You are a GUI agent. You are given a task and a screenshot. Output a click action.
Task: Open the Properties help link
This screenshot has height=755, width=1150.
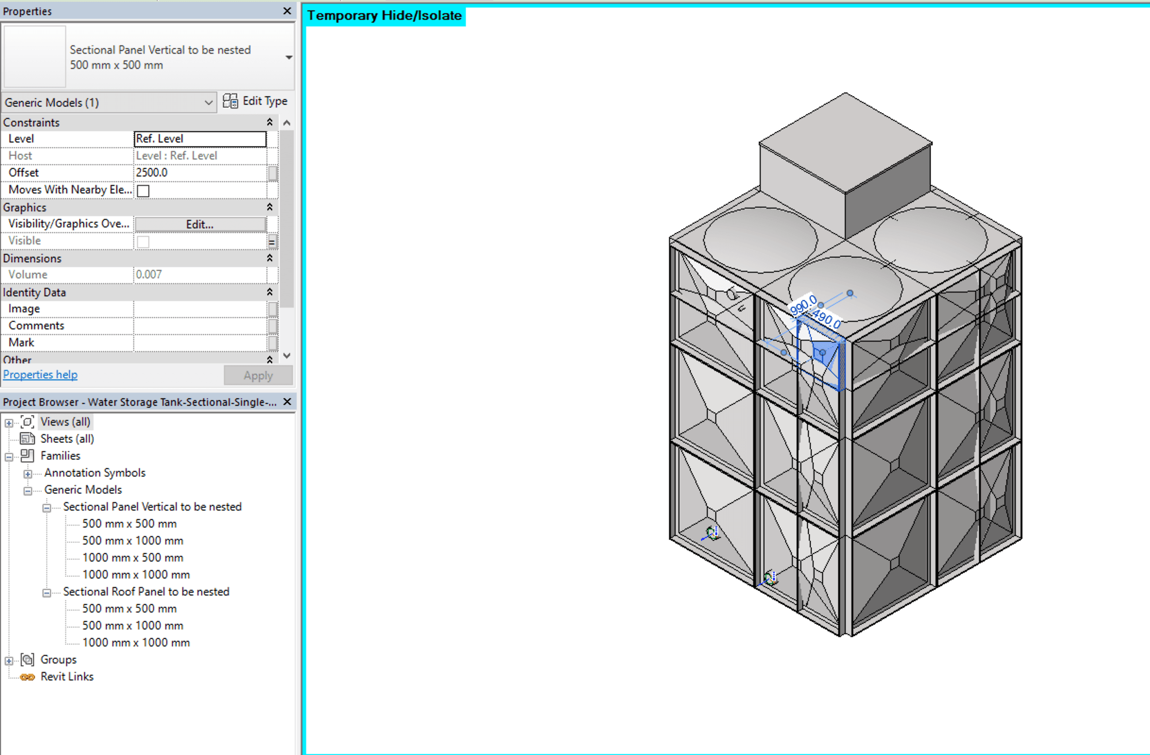(40, 375)
